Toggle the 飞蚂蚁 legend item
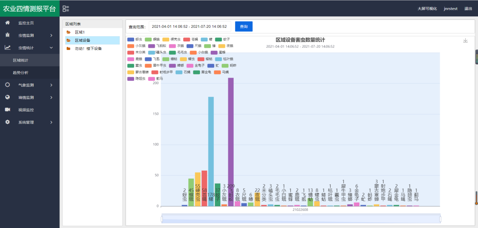The width and height of the screenshot is (478, 228). 157,46
